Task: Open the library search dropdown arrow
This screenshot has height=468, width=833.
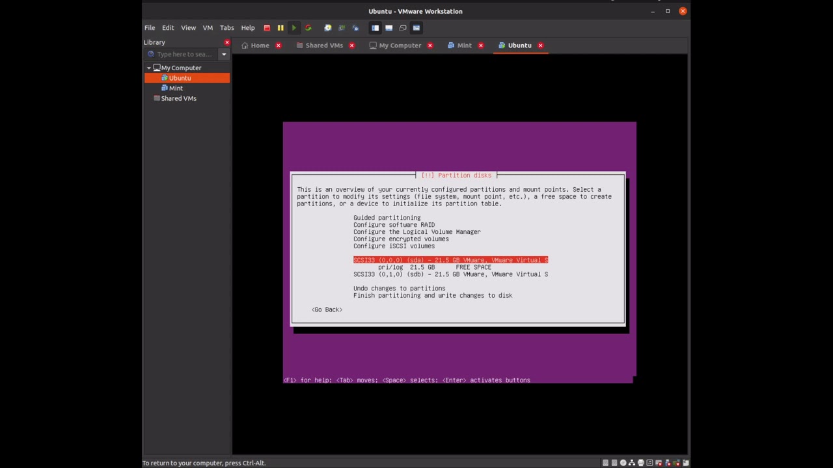Action: [x=224, y=54]
